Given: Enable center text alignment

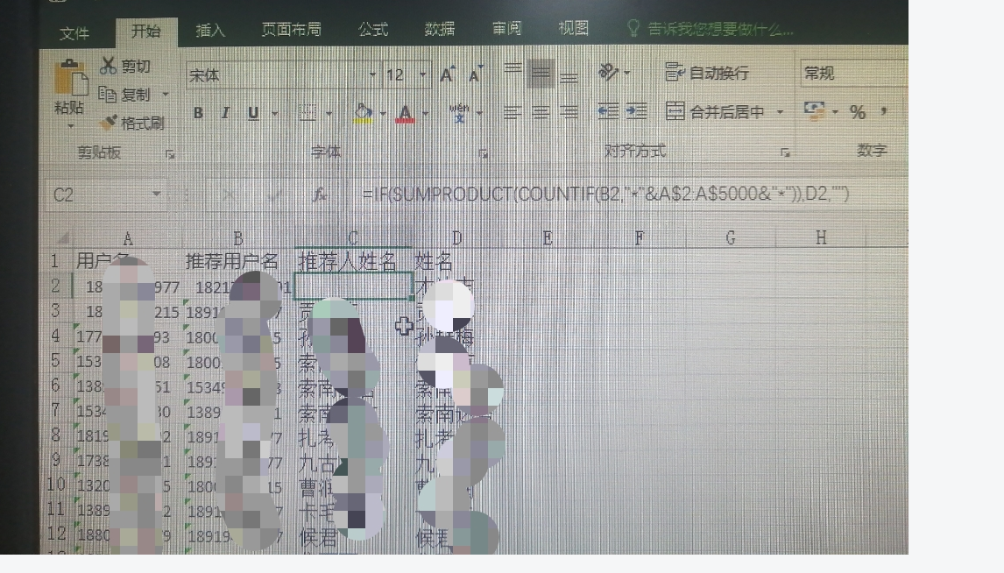Looking at the screenshot, I should (x=540, y=112).
